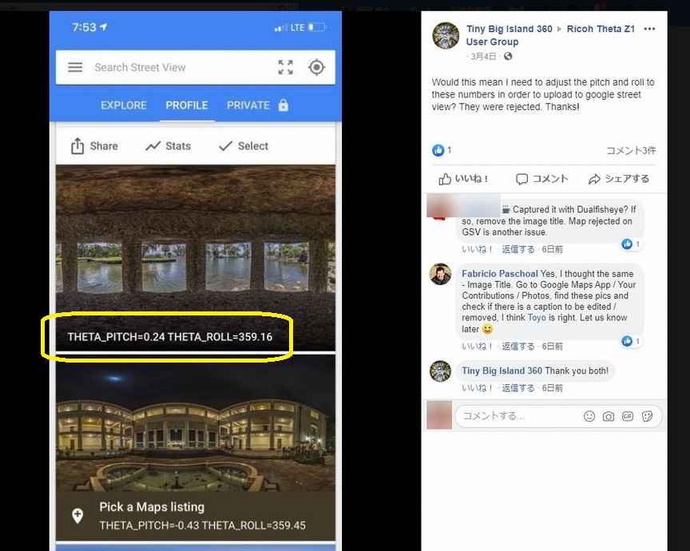This screenshot has width=690, height=551.
Task: Open the Ricoh Theta Z1 User Group link
Action: (x=550, y=35)
